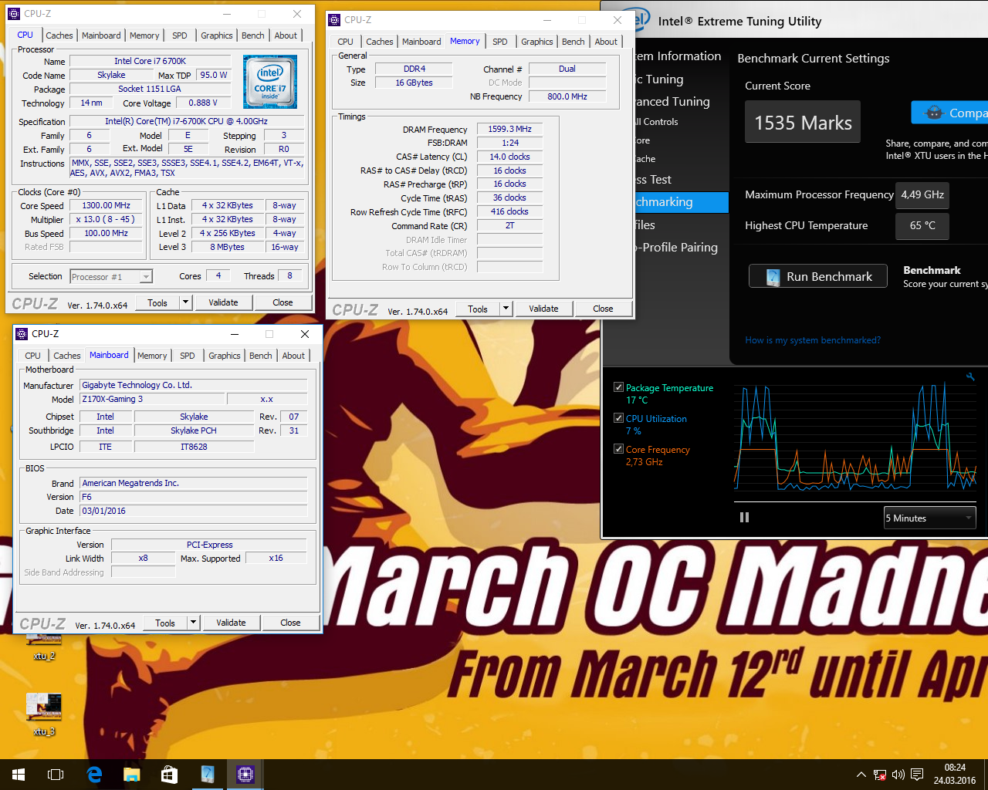Viewport: 988px width, 790px height.
Task: Open the Windows Start menu
Action: point(19,775)
